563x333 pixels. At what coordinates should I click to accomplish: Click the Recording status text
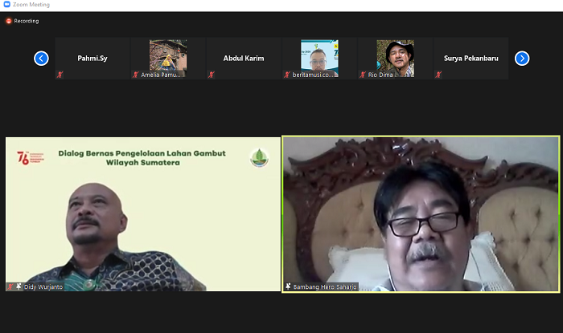[x=27, y=21]
